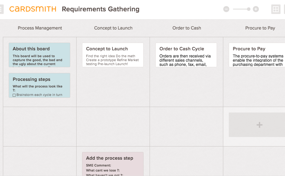Open the Procure to Pay card
Viewport: 285px width, 176px height.
point(257,55)
